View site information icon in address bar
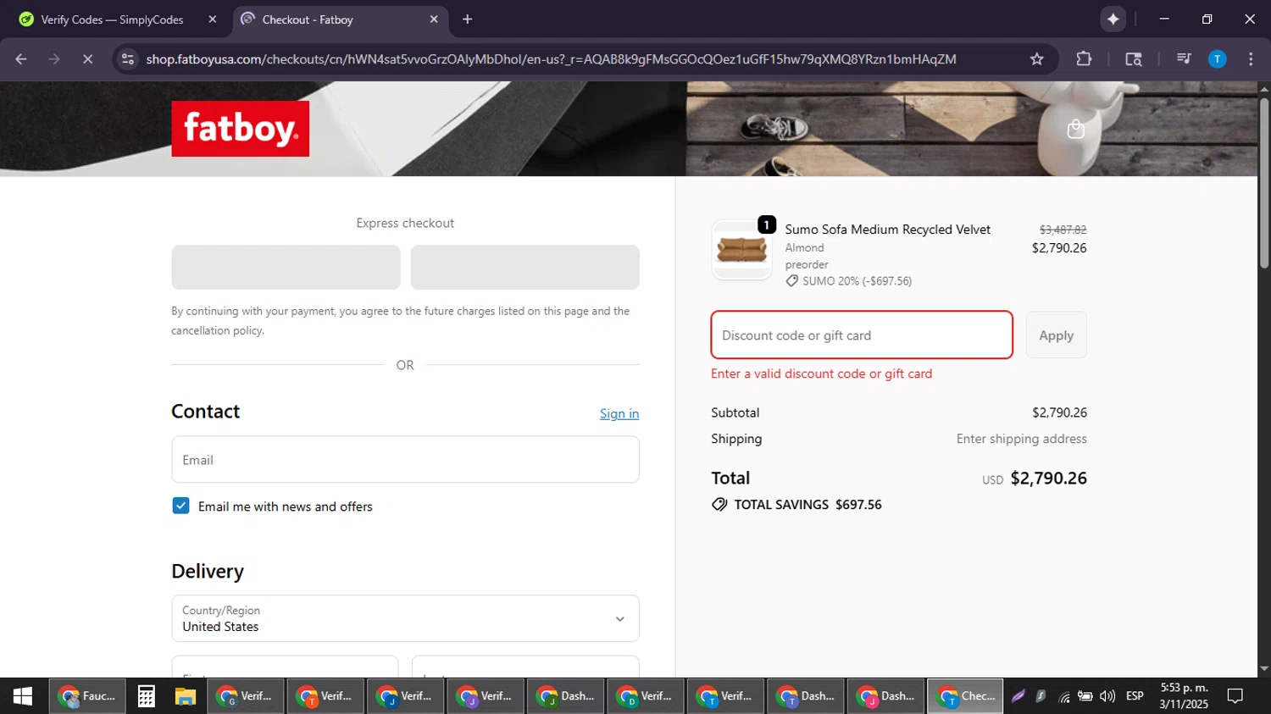Screen dimensions: 1271x714 click(x=128, y=59)
